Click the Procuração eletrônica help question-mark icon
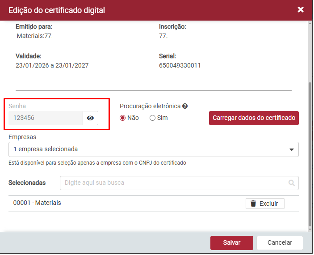 (185, 106)
